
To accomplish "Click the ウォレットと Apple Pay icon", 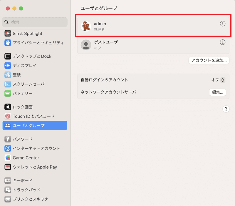I will point(8,167).
